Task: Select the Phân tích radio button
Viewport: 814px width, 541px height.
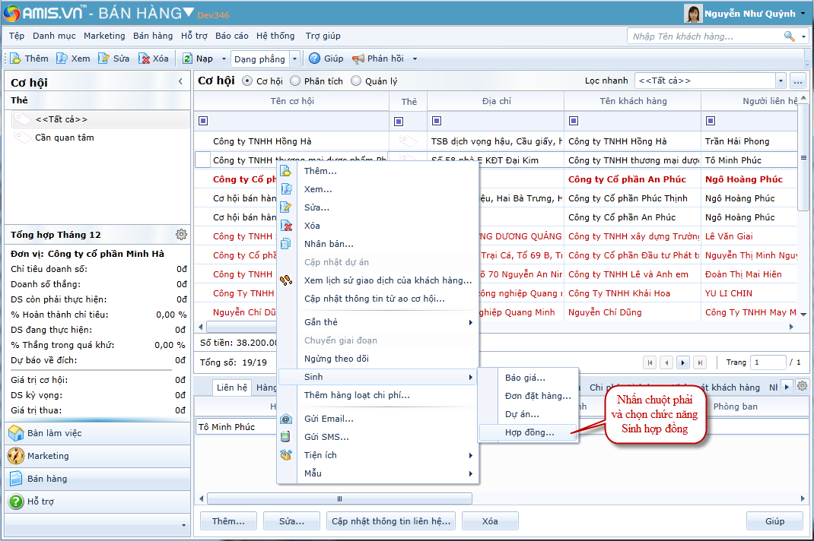Action: (295, 81)
